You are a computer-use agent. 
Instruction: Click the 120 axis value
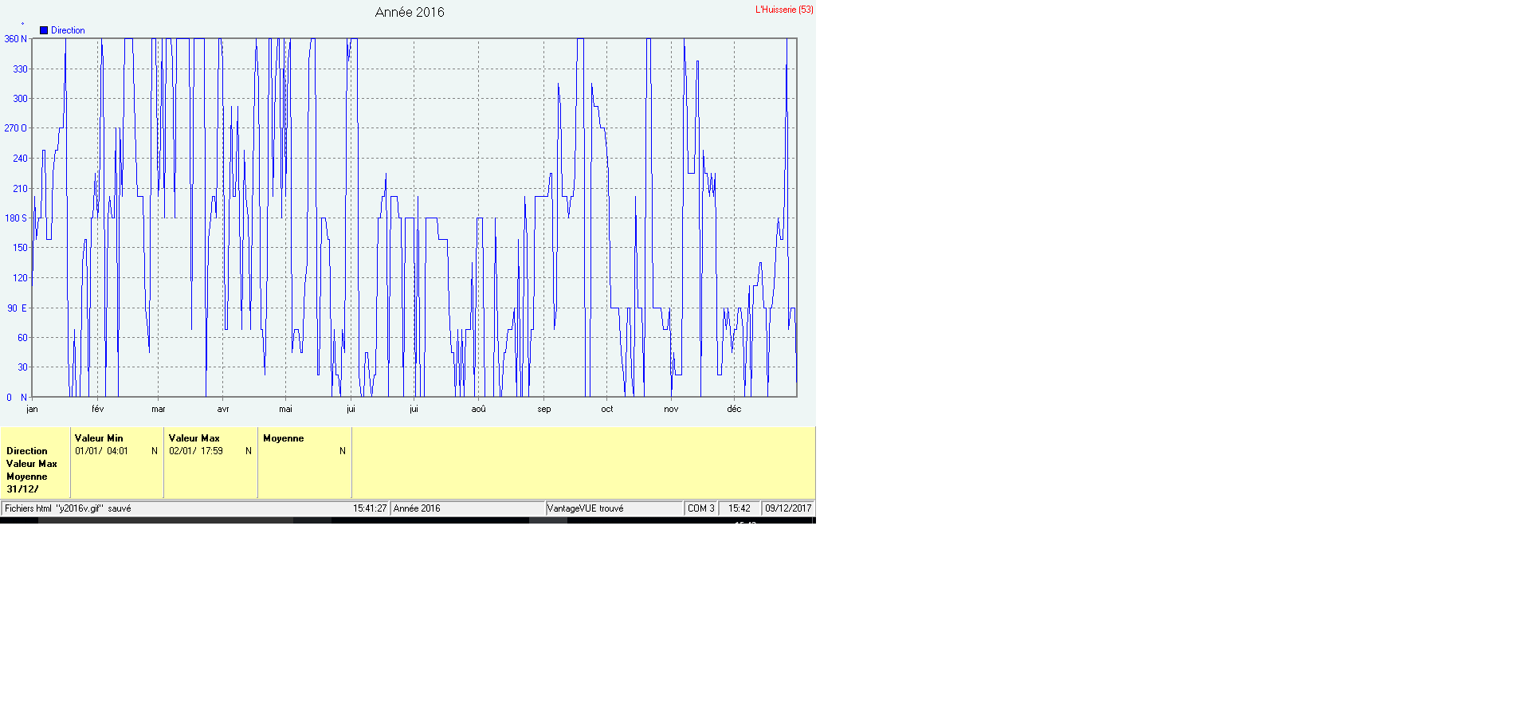tap(20, 278)
